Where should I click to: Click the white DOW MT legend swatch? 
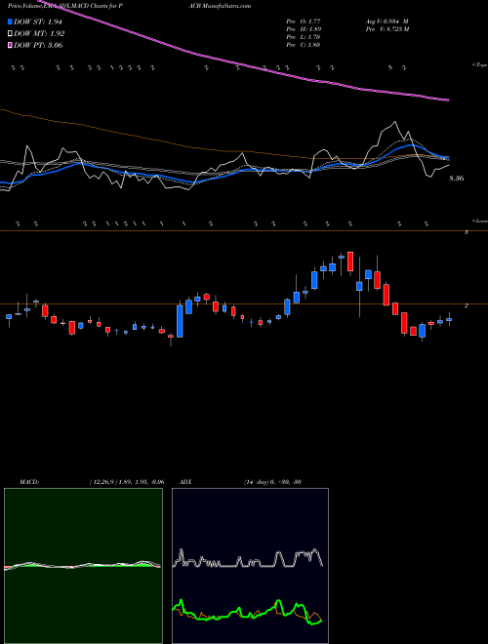pos(11,34)
